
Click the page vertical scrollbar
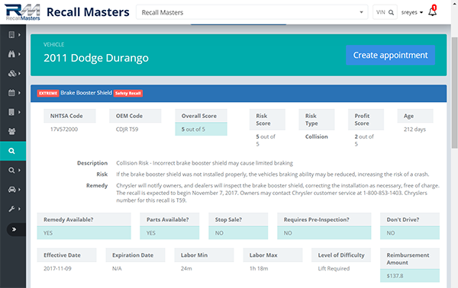454,93
